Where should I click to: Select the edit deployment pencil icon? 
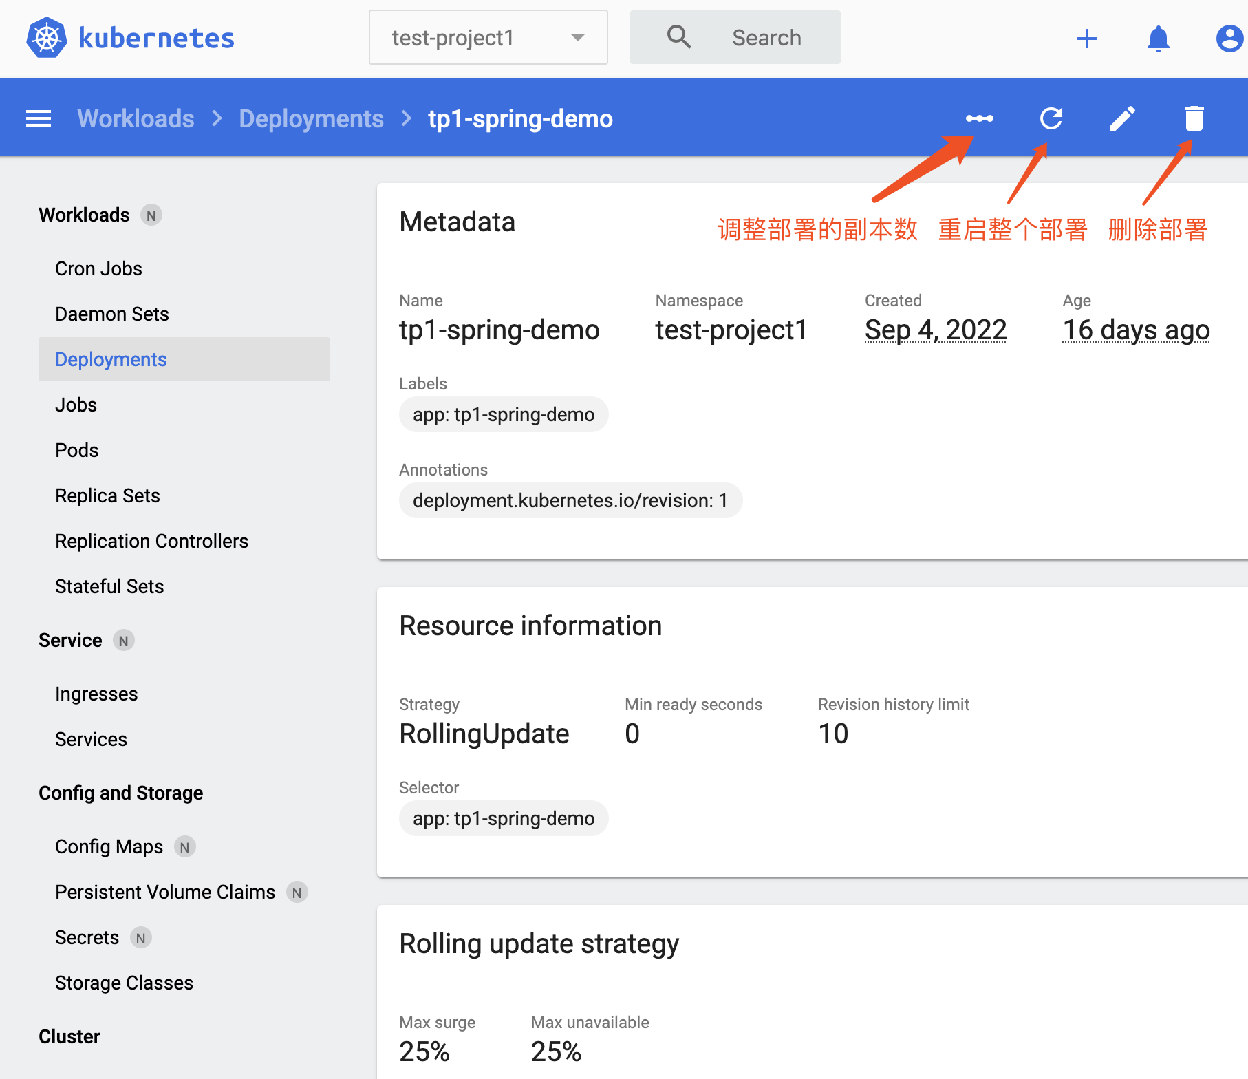(x=1123, y=118)
